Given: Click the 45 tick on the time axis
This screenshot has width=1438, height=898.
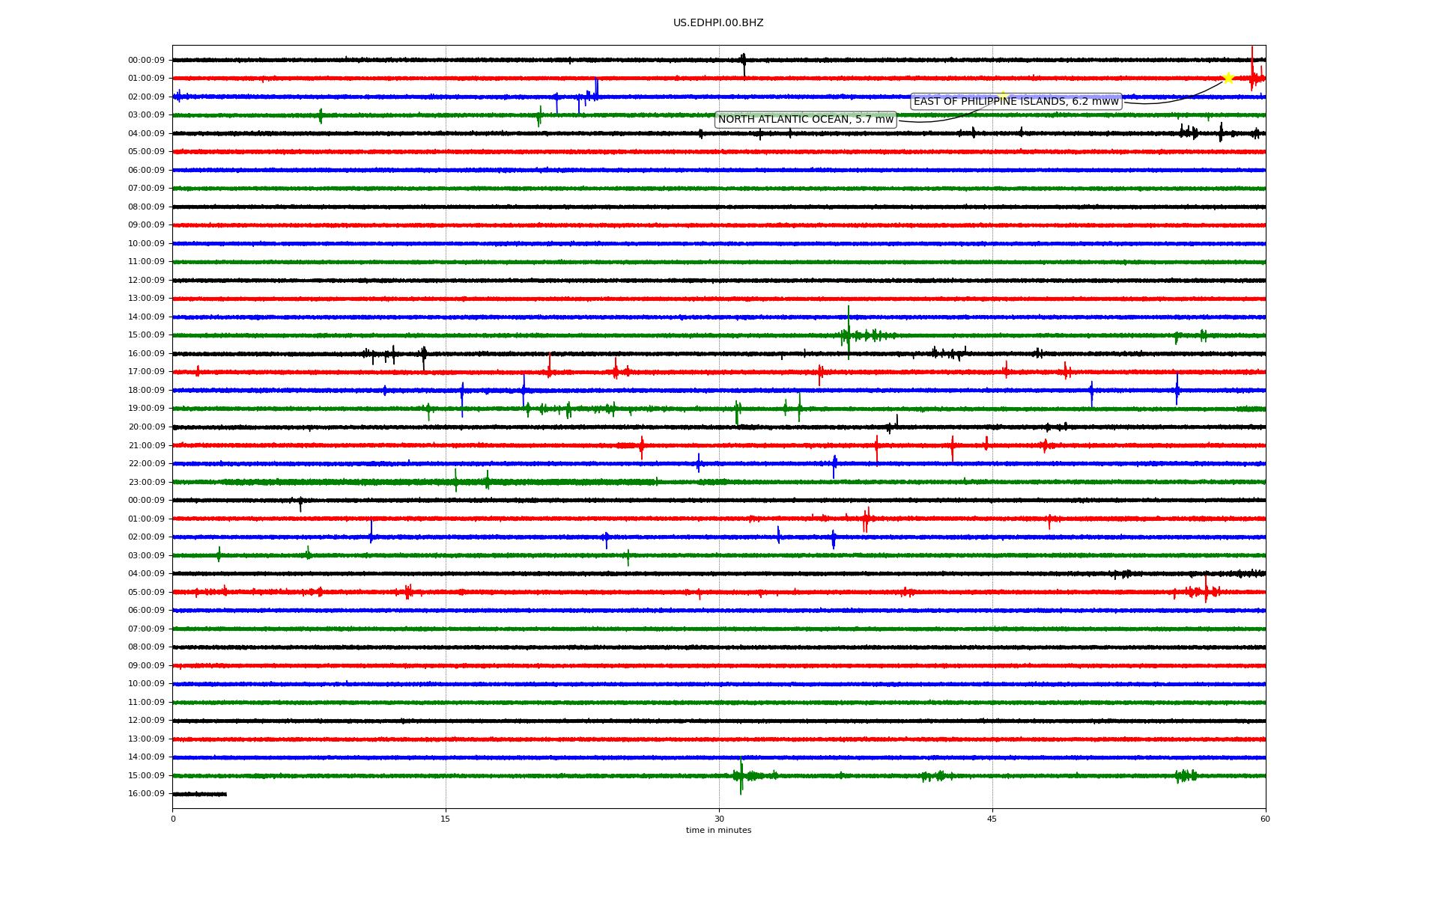Looking at the screenshot, I should click(992, 819).
